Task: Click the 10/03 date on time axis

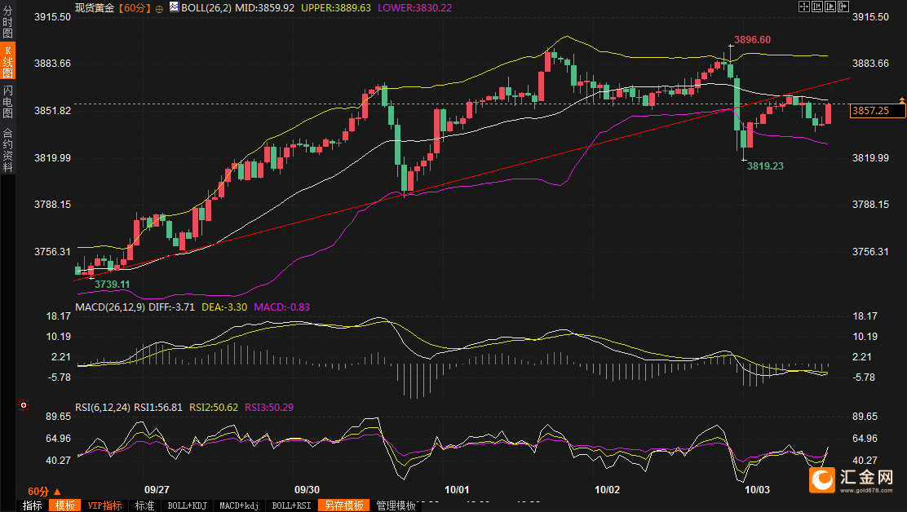Action: point(757,489)
